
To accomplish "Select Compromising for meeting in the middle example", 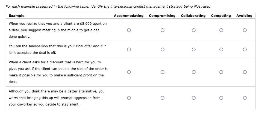I will (162, 30).
